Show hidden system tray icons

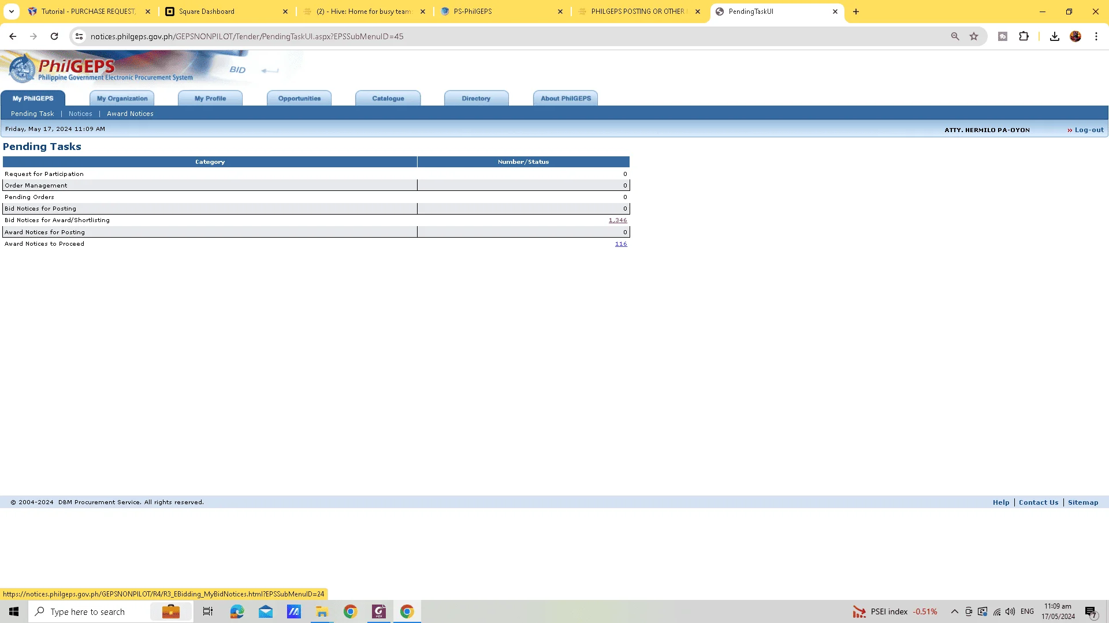click(x=954, y=611)
